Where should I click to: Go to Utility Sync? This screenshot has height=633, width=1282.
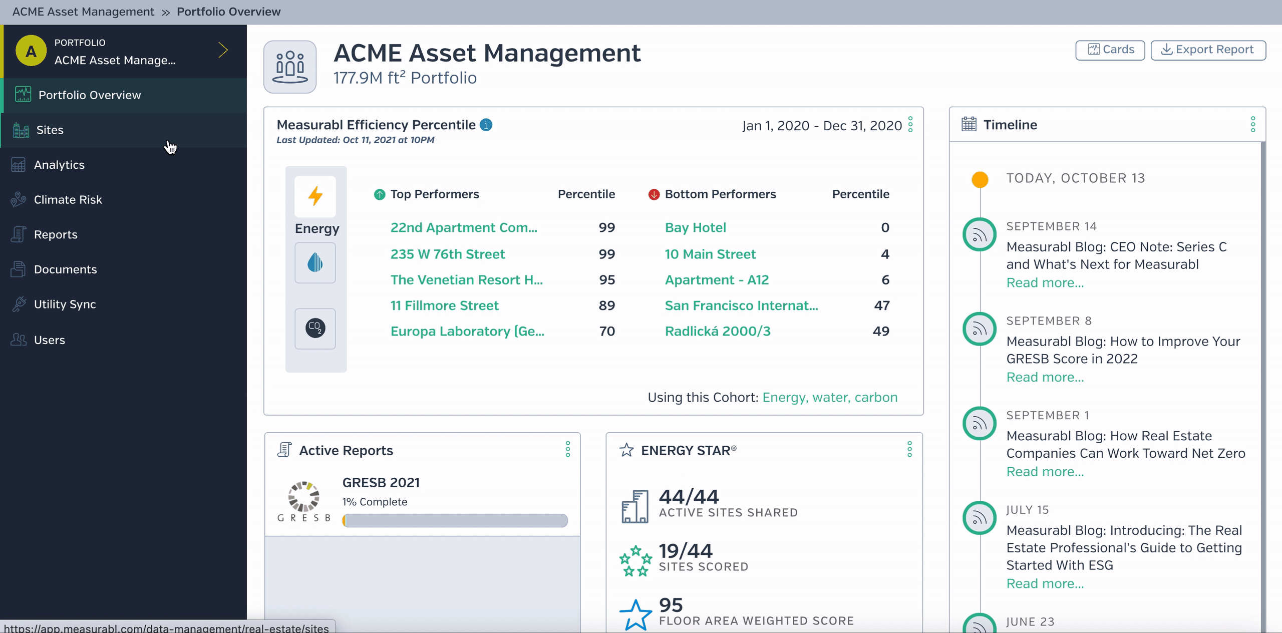[123, 304]
